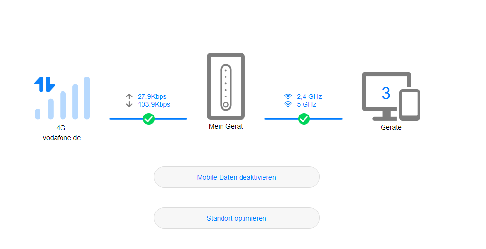Click the green checkmark on the Wi-Fi connection line
This screenshot has height=249, width=486.
[x=304, y=119]
